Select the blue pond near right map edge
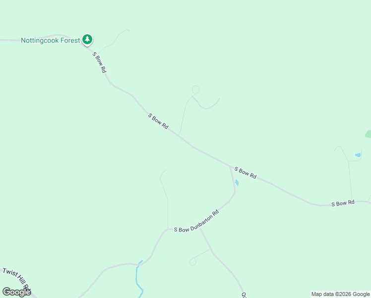 (x=358, y=155)
